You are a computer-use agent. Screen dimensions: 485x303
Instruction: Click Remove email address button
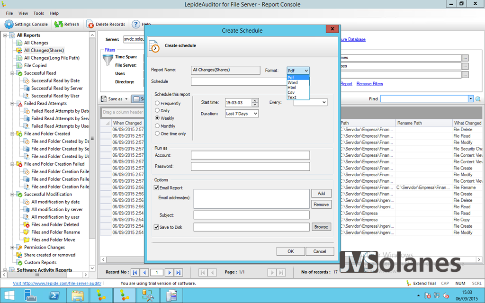coord(322,205)
